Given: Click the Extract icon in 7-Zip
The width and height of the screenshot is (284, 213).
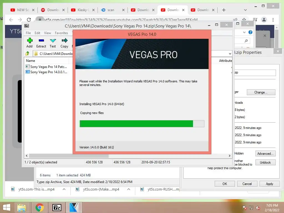Looking at the screenshot, I should click(41, 43).
